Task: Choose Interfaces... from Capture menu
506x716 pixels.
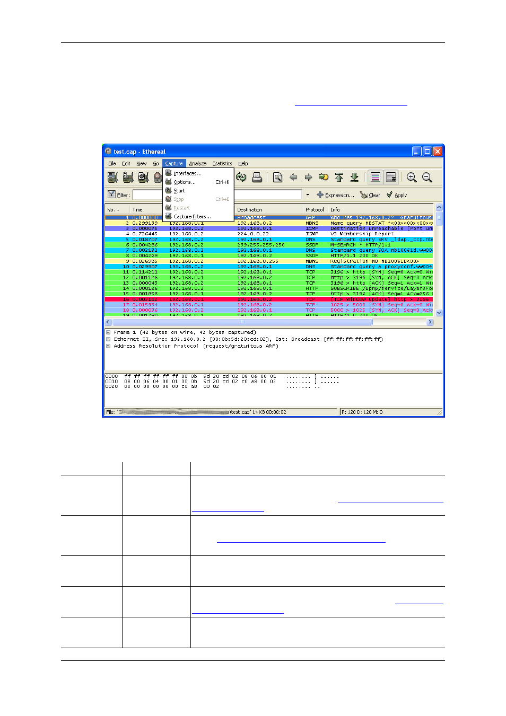Action: (x=198, y=173)
